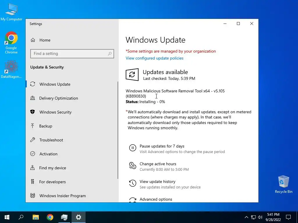
Task: Go to Home in Settings
Action: pos(45,40)
